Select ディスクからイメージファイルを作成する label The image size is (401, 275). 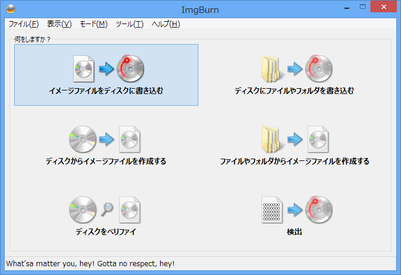click(x=106, y=161)
